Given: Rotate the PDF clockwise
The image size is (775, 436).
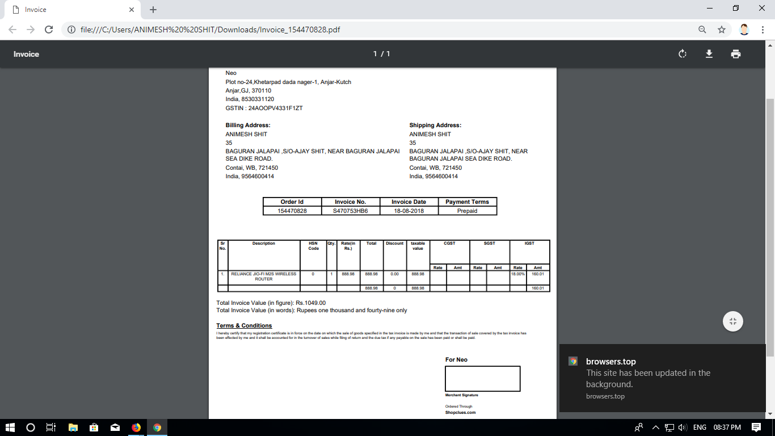Looking at the screenshot, I should pos(683,54).
